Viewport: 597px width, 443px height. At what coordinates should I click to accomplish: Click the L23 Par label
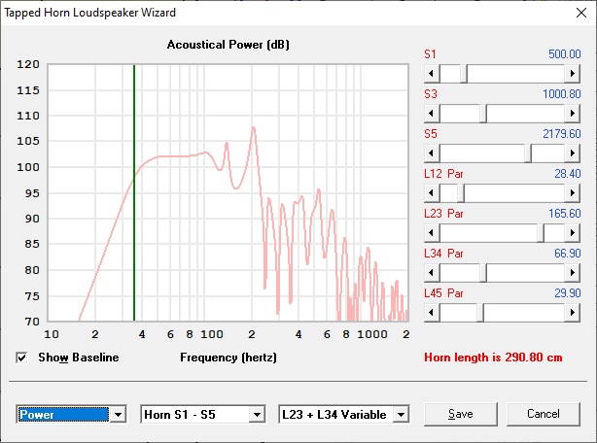[x=443, y=214]
